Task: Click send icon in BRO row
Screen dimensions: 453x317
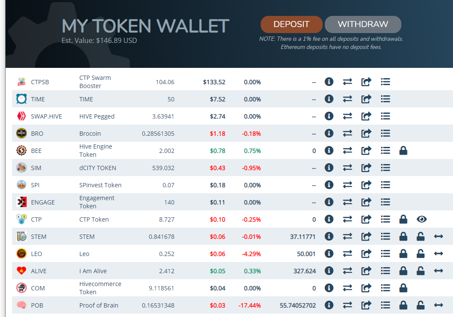Action: tap(366, 133)
